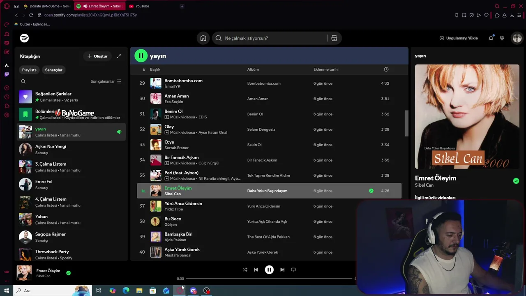Open a new browser tab with the plus
Viewport: 526px width, 296px height.
(x=182, y=6)
